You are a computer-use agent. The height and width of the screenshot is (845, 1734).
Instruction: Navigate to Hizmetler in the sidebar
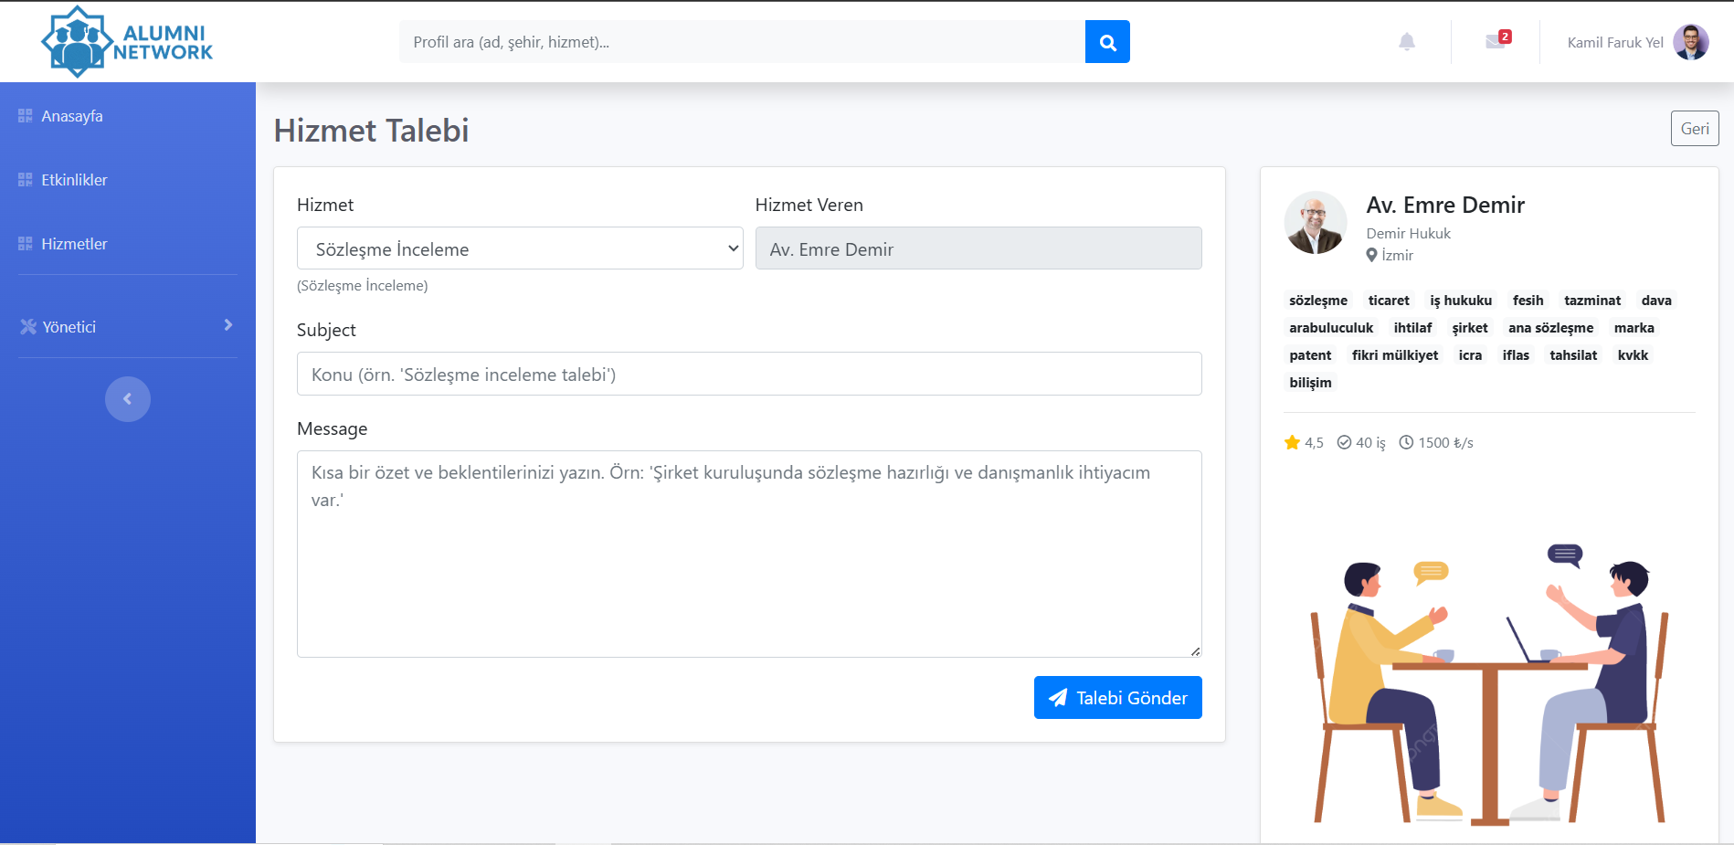point(74,244)
